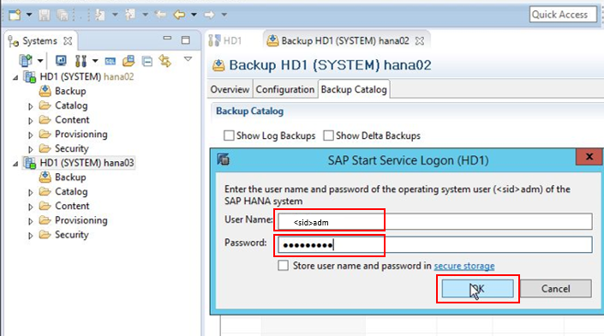604x336 pixels.
Task: Click the Save toolbar icon
Action: coord(45,15)
